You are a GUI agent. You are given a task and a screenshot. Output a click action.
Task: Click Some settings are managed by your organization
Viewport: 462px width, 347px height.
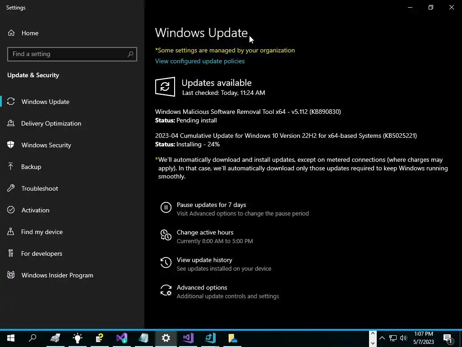click(225, 51)
